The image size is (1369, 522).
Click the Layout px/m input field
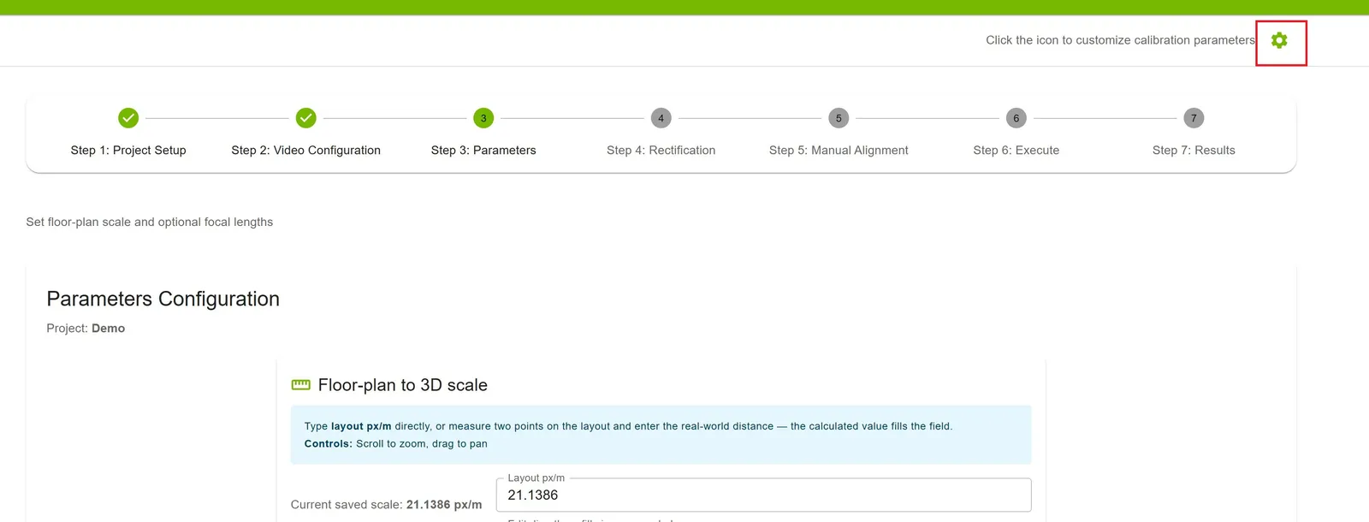click(x=763, y=495)
